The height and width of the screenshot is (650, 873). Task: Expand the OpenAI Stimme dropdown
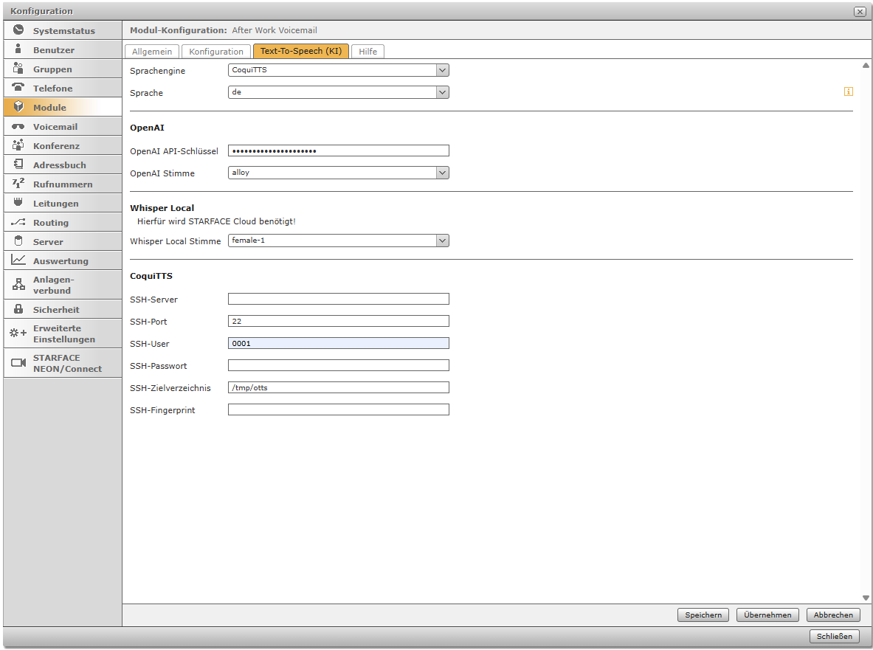point(442,173)
